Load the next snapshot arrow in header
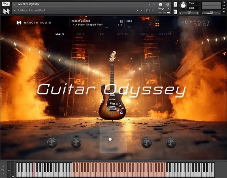Viewport: 227px width, 178px height. tap(142, 11)
